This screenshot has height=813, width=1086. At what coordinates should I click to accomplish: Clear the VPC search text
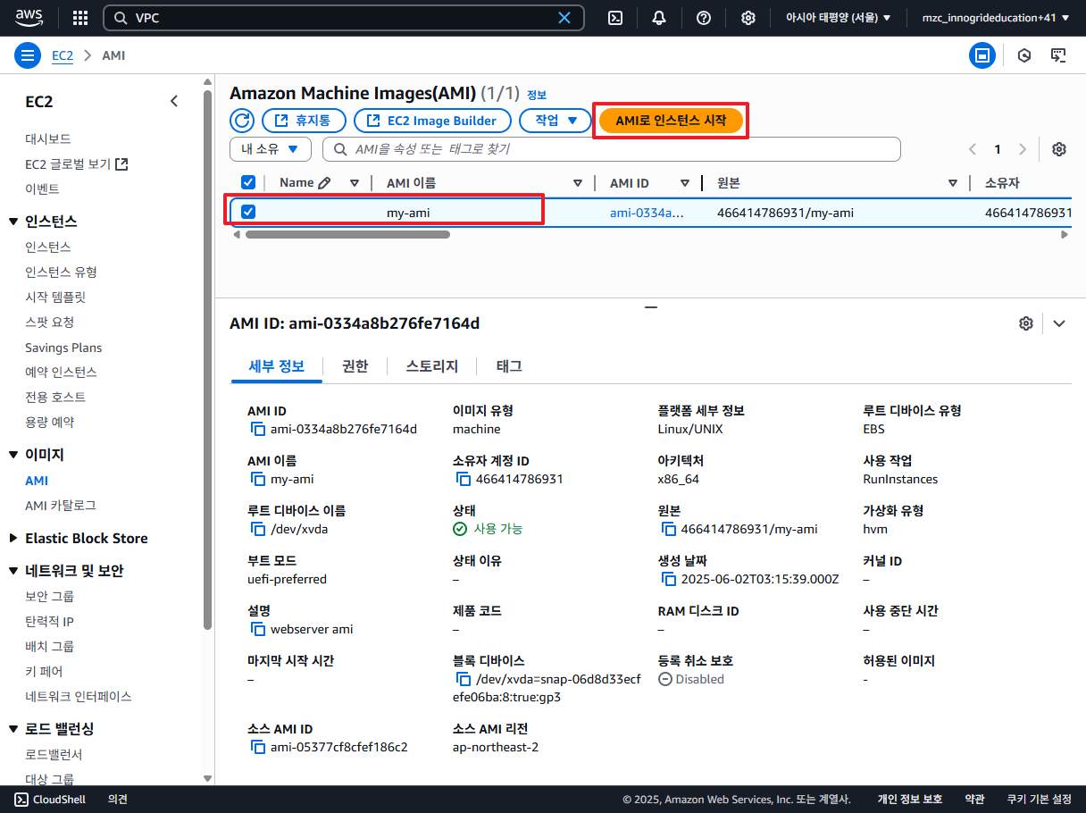564,18
